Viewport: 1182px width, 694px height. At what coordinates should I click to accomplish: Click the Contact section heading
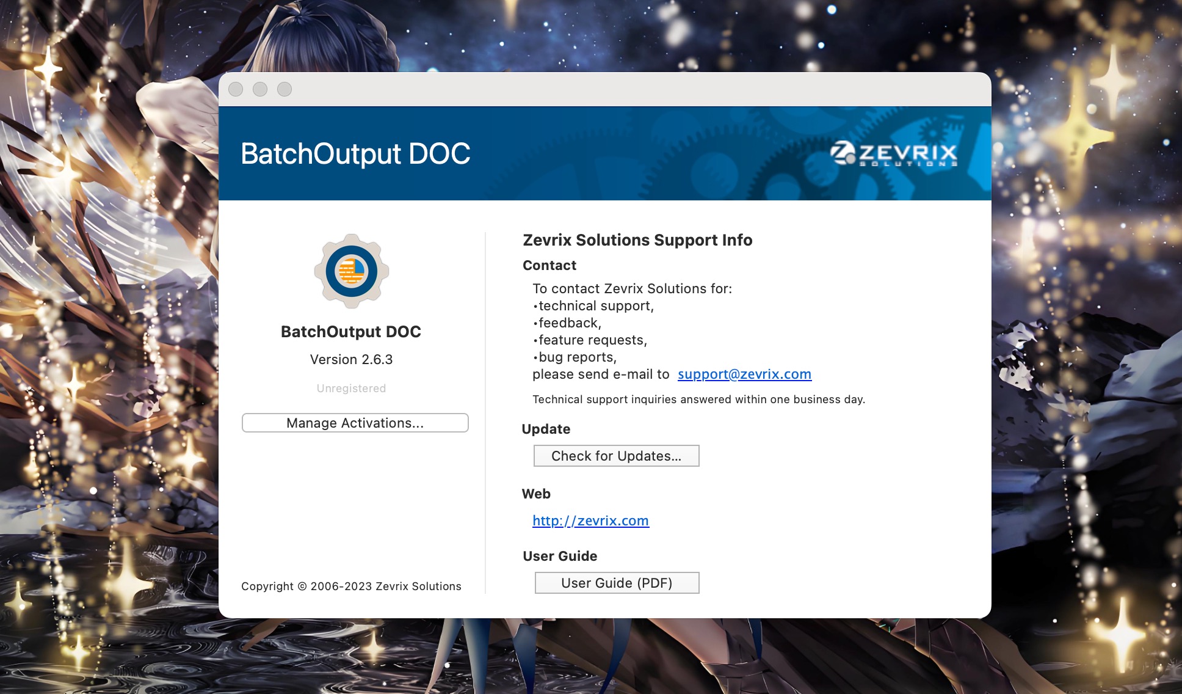point(549,265)
